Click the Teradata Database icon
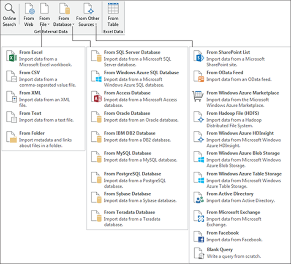291x264 pixels. click(96, 216)
